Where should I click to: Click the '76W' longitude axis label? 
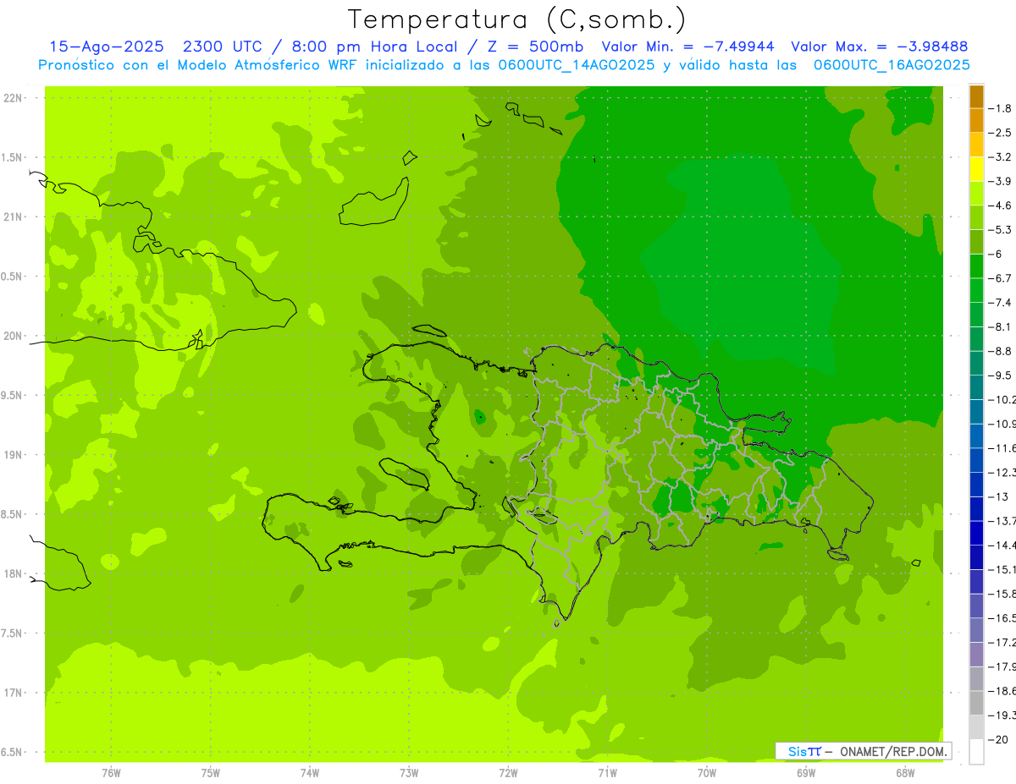(111, 773)
